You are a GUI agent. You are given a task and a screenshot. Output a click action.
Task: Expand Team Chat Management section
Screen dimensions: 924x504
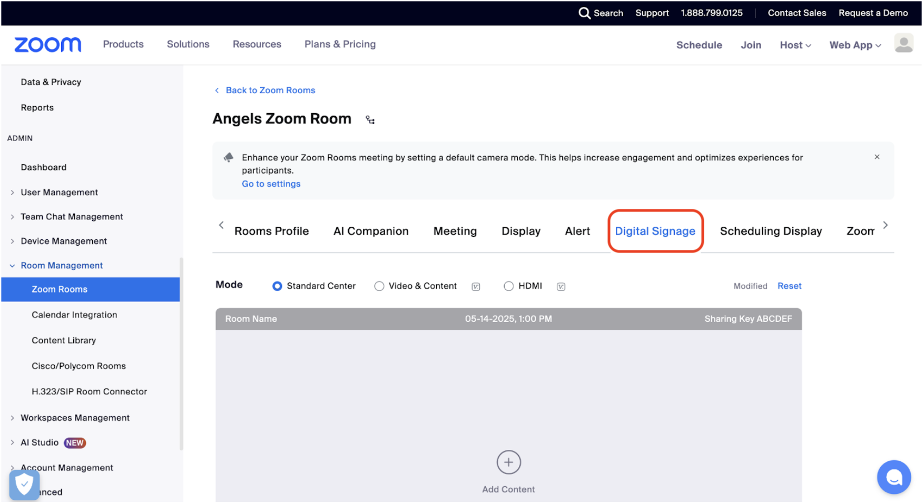12,217
